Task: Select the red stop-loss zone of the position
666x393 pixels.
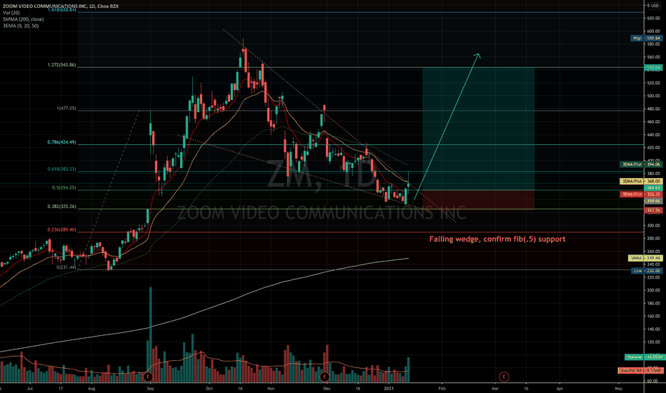Action: [x=478, y=199]
